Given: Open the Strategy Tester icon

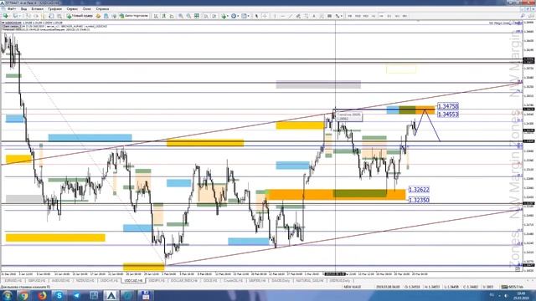Looking at the screenshot, I should click(x=59, y=16).
